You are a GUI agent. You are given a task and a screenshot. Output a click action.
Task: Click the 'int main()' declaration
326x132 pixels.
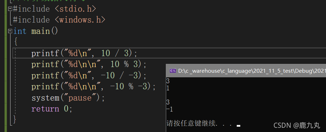36,31
